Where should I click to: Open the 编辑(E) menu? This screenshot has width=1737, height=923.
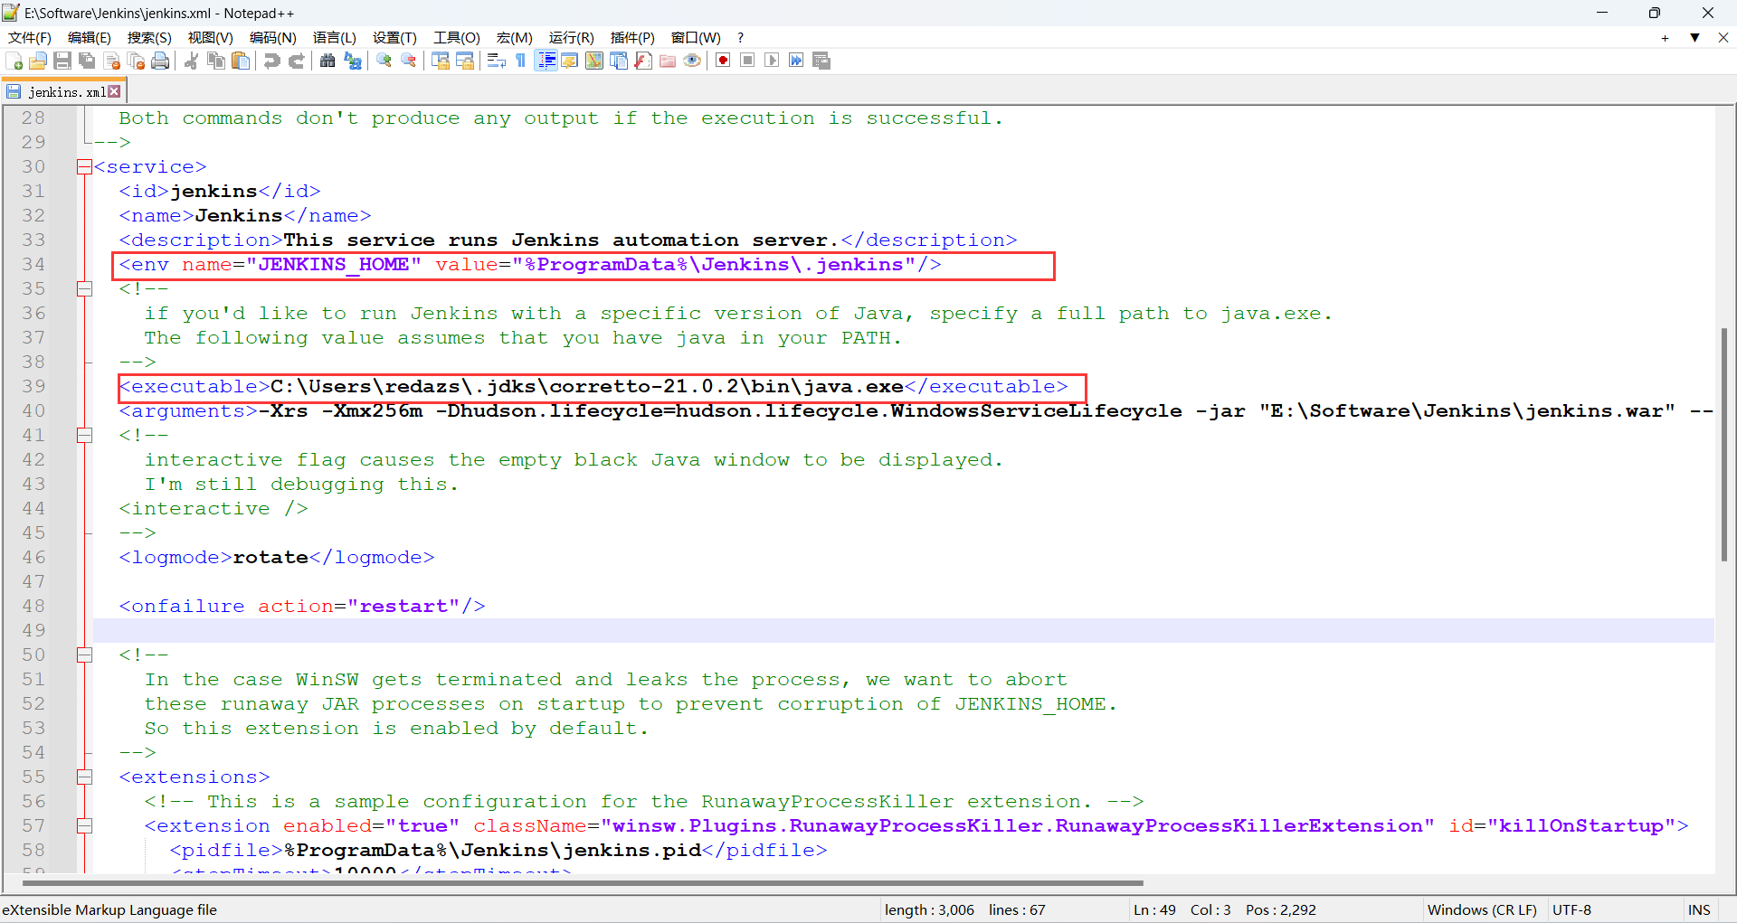point(90,37)
